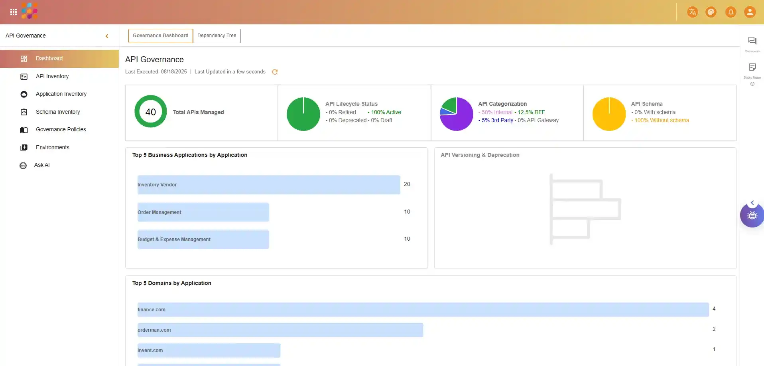Open the user profile icon
This screenshot has height=366, width=764.
tap(750, 12)
